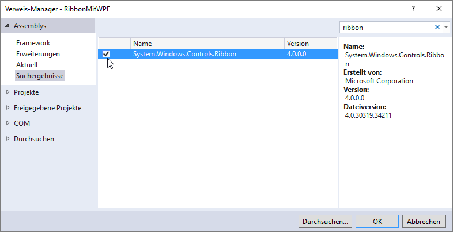
Task: Close the Verweis-Manager dialog
Action: 440,9
